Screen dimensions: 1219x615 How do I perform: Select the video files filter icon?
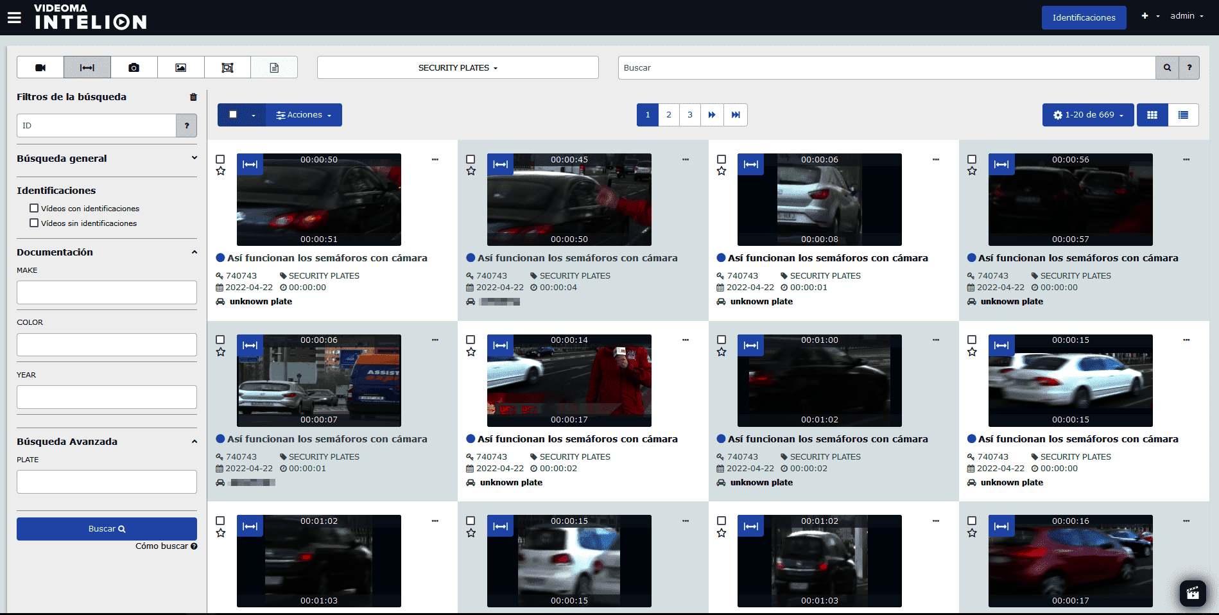click(40, 67)
